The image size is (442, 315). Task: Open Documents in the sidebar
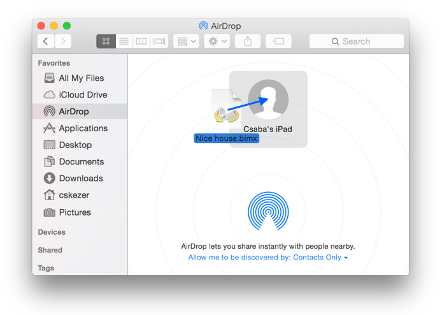(80, 162)
